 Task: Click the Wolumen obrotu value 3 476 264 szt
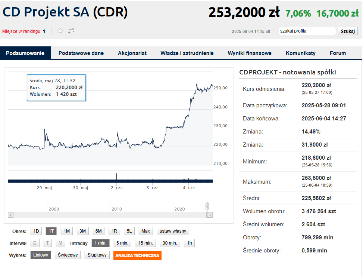point(319,211)
